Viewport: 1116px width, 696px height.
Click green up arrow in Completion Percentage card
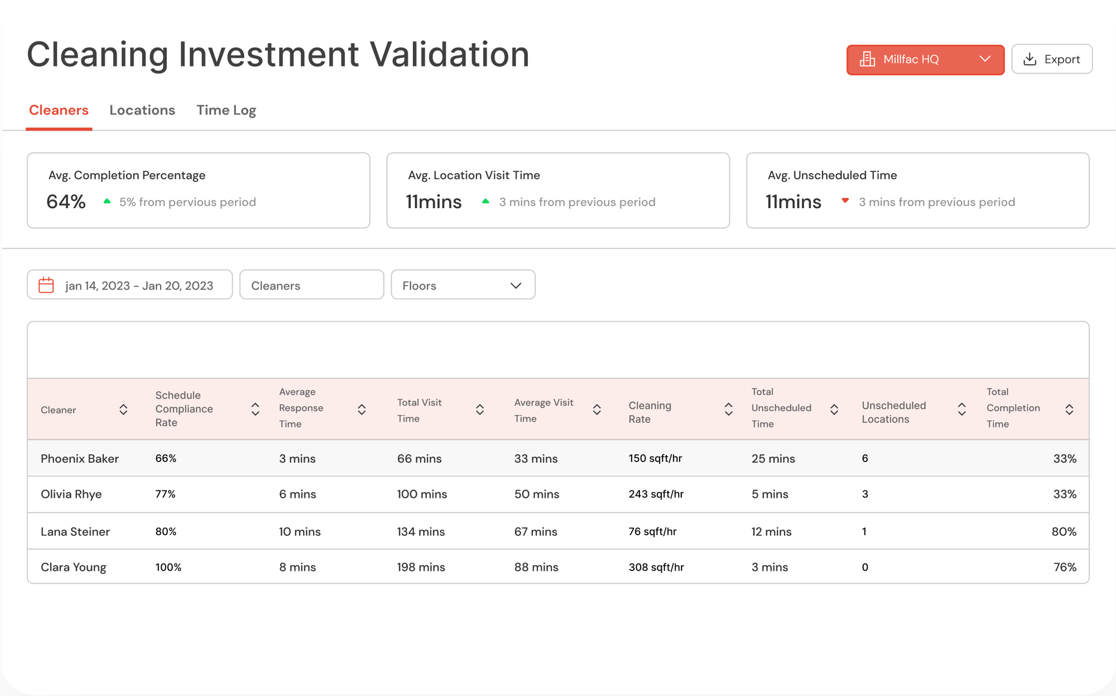[x=107, y=201]
